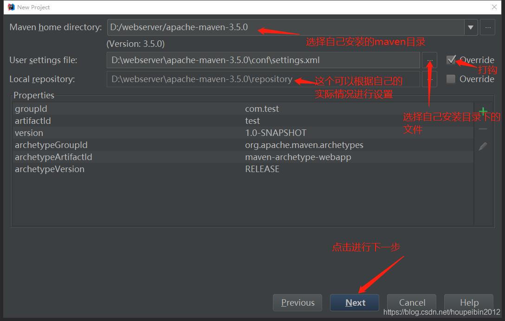Browse for local repository folder
Screen dimensions: 505x321
pyautogui.click(x=430, y=79)
